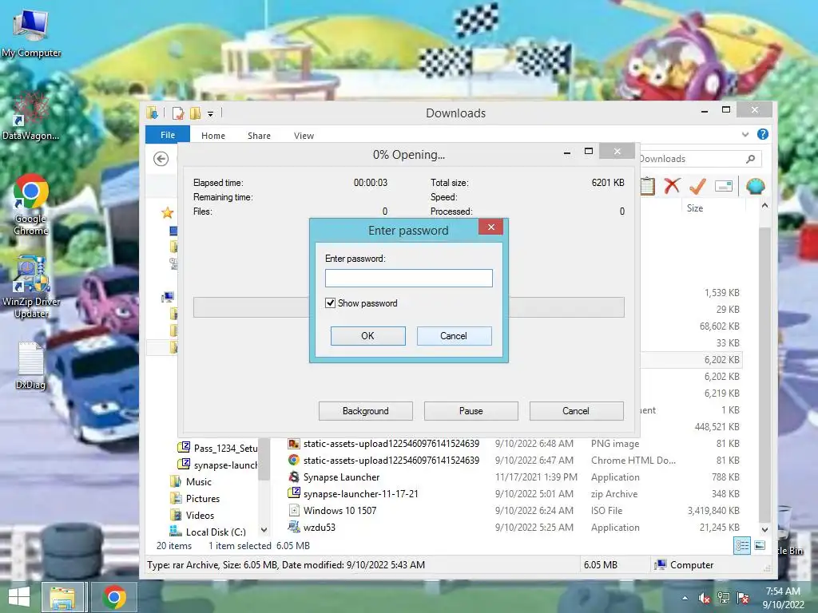
Task: Open Explorer Help question mark icon
Action: 763,134
